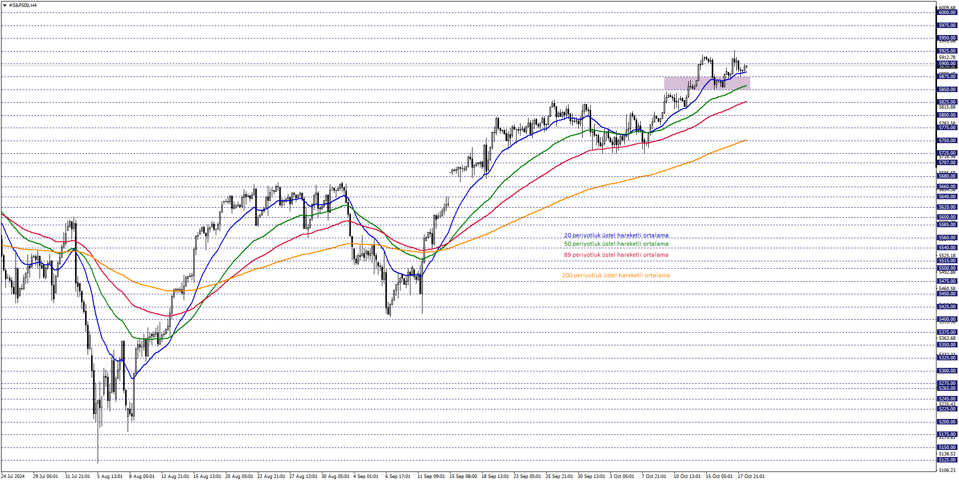This screenshot has height=482, width=959.
Task: Click the '12 Aug 21:01' date label
Action: [175, 476]
